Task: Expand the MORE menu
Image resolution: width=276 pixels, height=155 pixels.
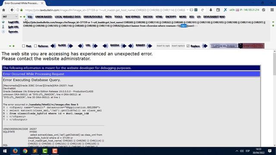Action: [x=183, y=17]
